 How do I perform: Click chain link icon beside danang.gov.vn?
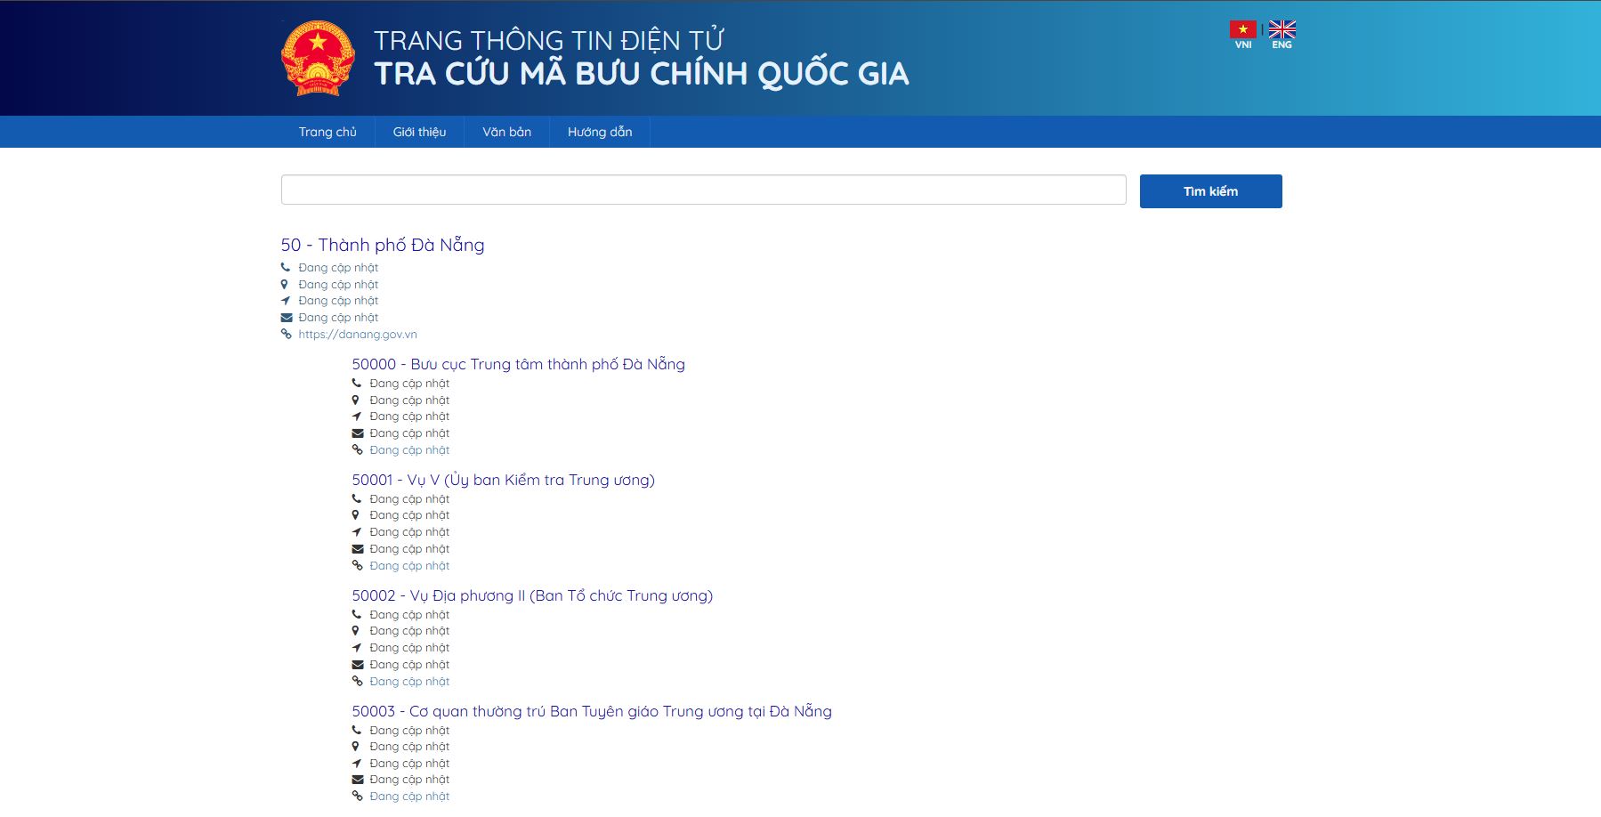pyautogui.click(x=286, y=335)
